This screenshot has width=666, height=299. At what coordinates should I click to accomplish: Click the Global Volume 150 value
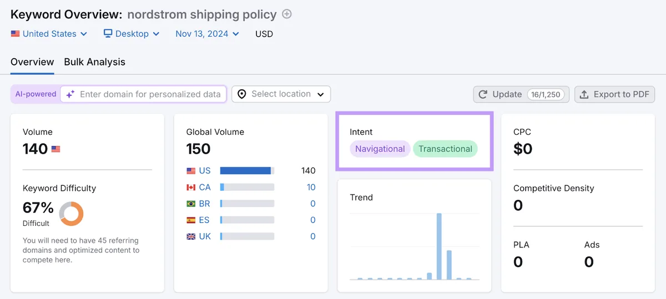pyautogui.click(x=198, y=149)
